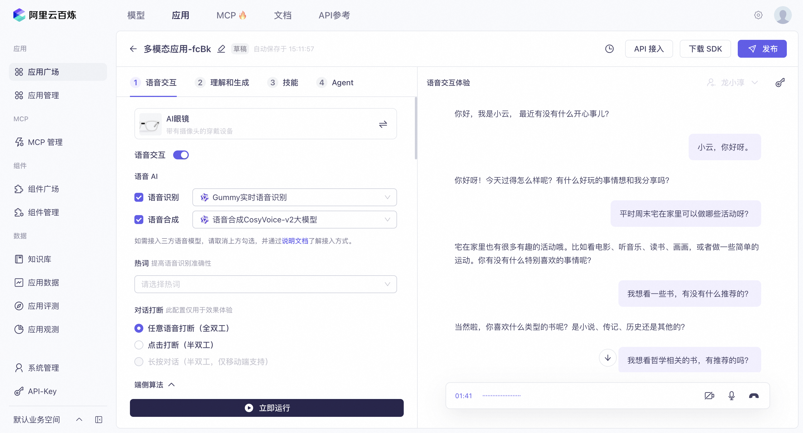Click the edit pencil beside the app name
803x433 pixels.
pyautogui.click(x=221, y=49)
